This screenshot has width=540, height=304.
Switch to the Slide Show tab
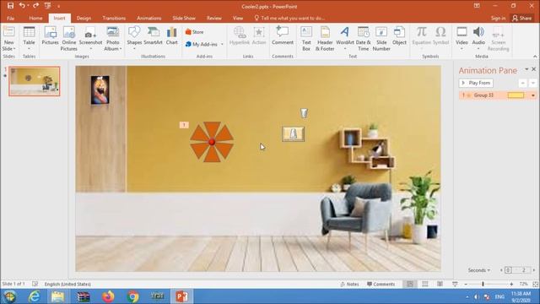pos(184,18)
